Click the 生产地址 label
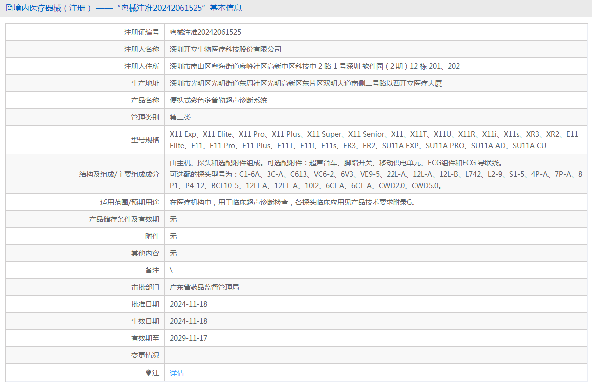This screenshot has width=592, height=384. pos(145,83)
